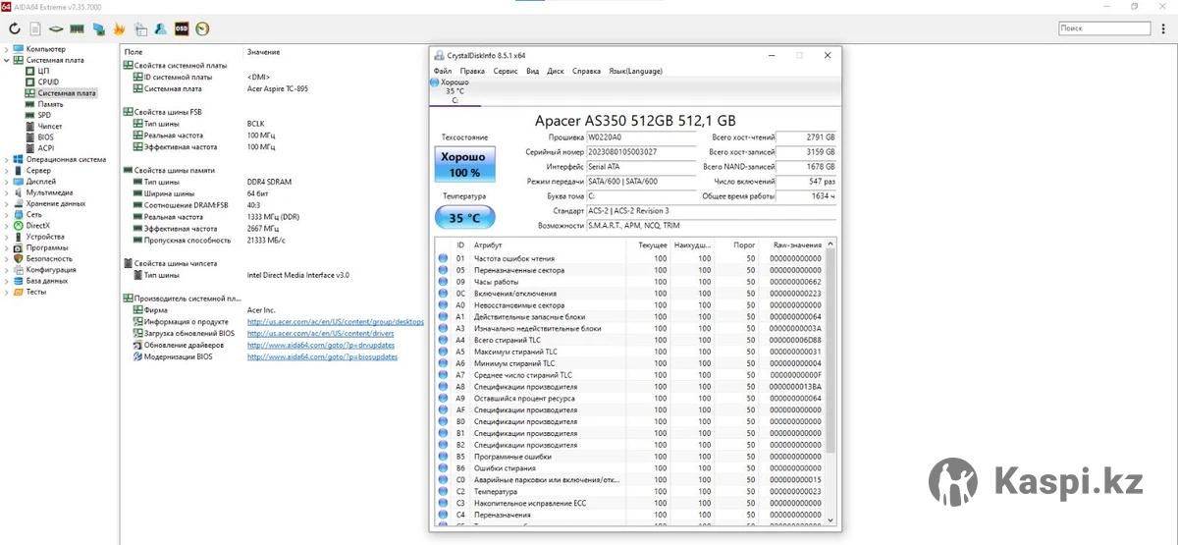
Task: Expand the Компьютер tree node
Action: [7, 49]
